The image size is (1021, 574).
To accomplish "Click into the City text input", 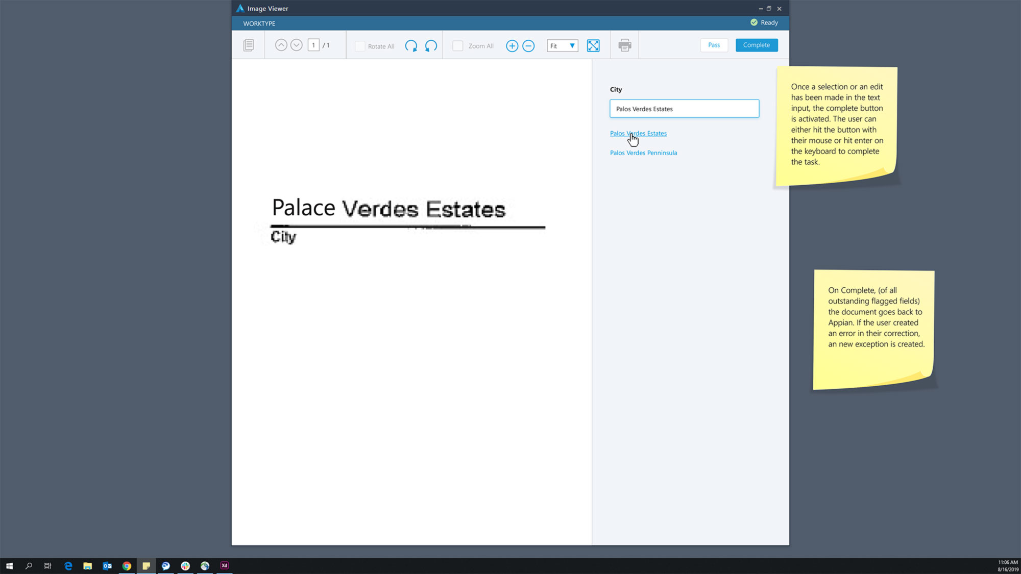I will pos(684,109).
